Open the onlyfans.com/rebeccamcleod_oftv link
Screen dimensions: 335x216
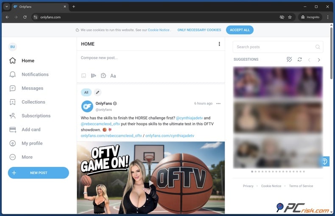click(111, 136)
